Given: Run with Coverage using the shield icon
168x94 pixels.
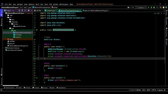Looking at the screenshot, I should (154, 7).
